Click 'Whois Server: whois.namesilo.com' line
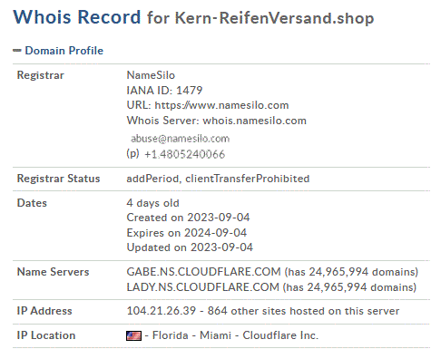 tap(216, 121)
